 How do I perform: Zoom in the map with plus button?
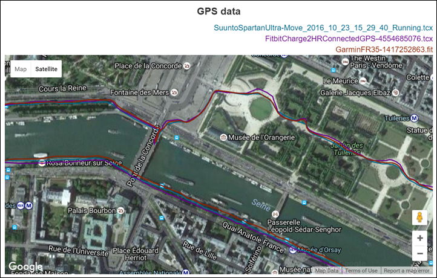419,238
